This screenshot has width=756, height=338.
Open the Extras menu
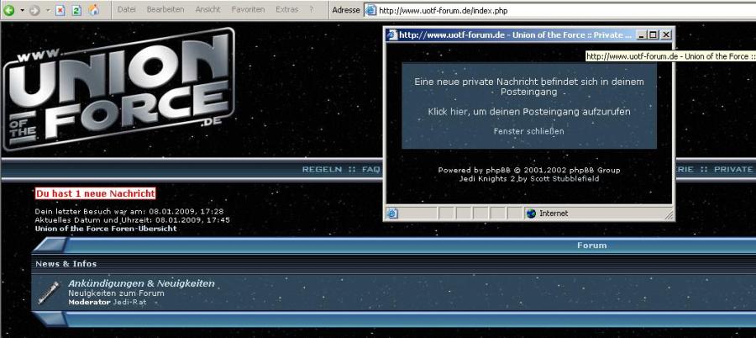286,9
